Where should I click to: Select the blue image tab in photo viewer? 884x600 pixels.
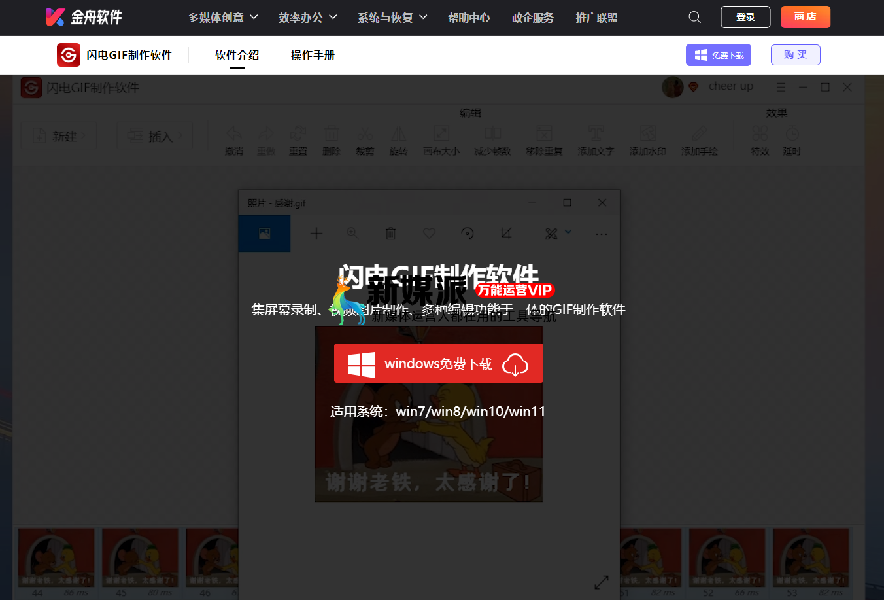[264, 234]
